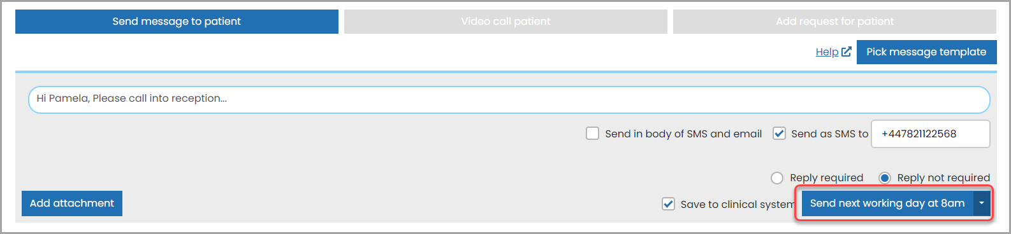
Task: Untick the Send as SMS to checkbox
Action: pos(779,134)
